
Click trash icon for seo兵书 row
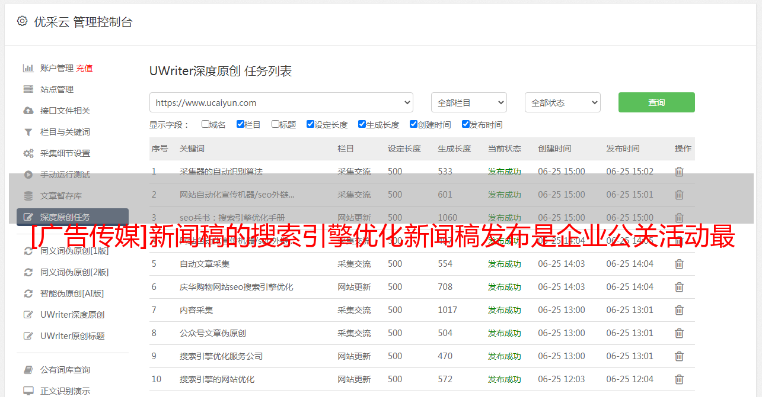[679, 218]
